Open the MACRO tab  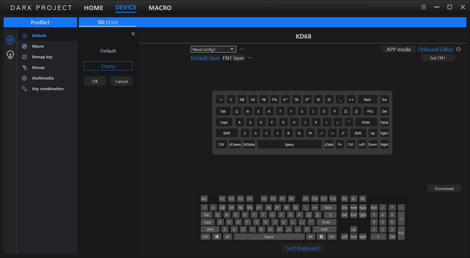click(x=160, y=8)
